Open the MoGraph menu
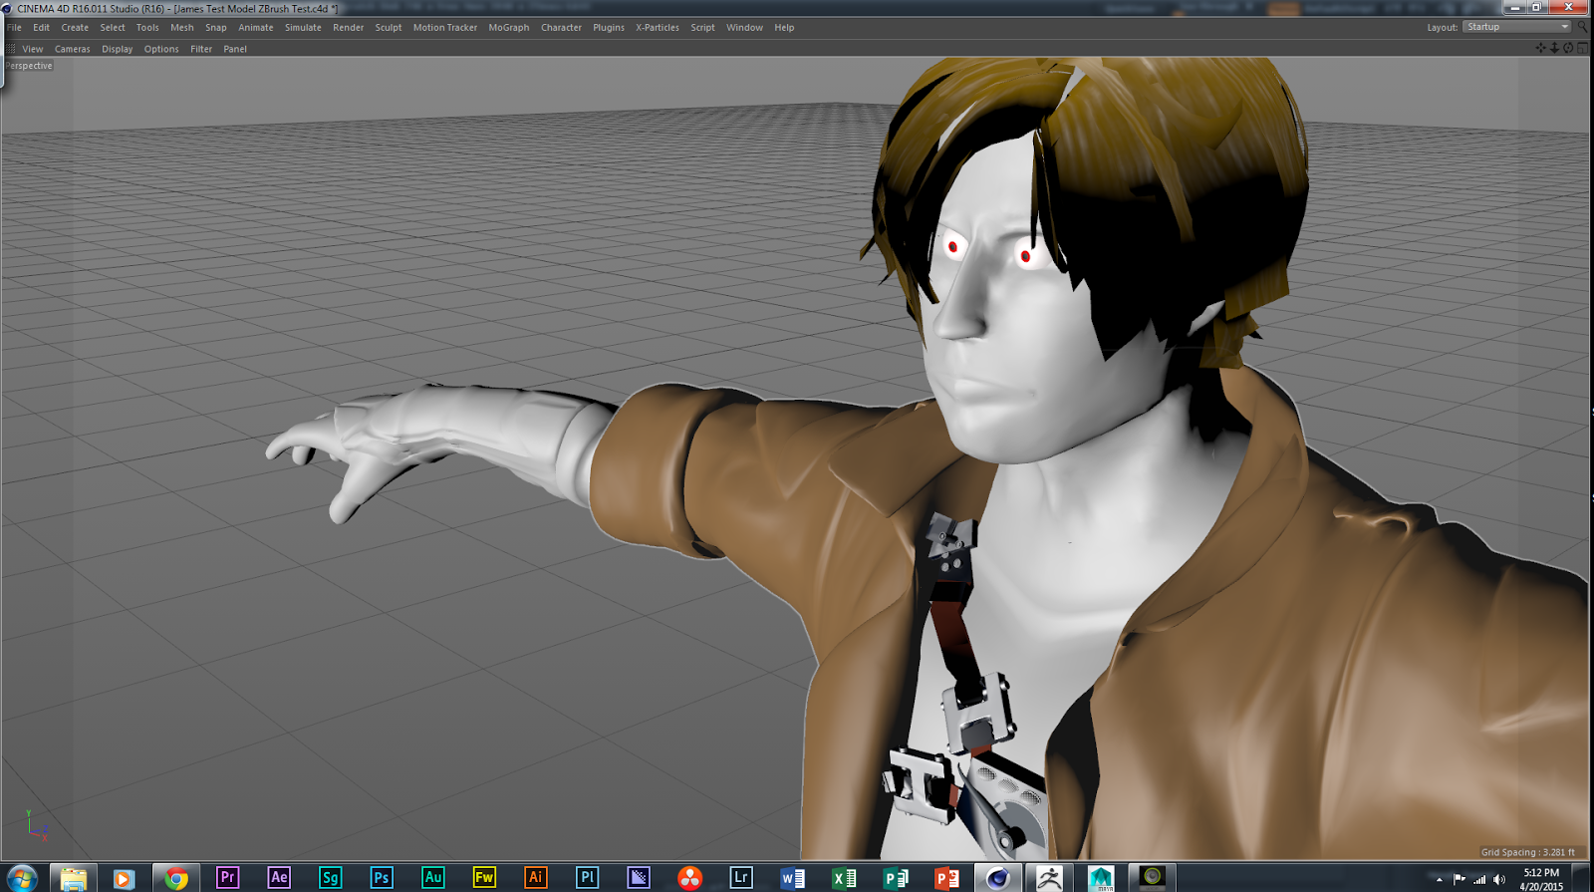The width and height of the screenshot is (1594, 892). pos(509,28)
